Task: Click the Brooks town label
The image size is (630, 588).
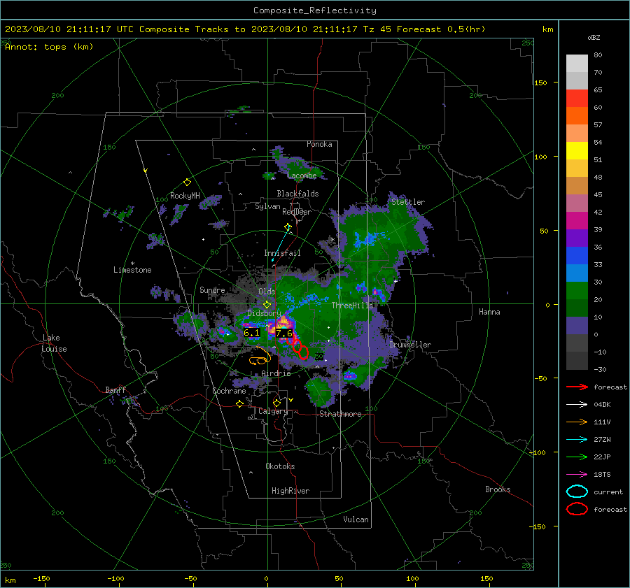Action: [x=498, y=489]
